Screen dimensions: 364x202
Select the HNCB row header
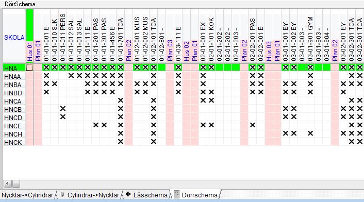(14, 109)
